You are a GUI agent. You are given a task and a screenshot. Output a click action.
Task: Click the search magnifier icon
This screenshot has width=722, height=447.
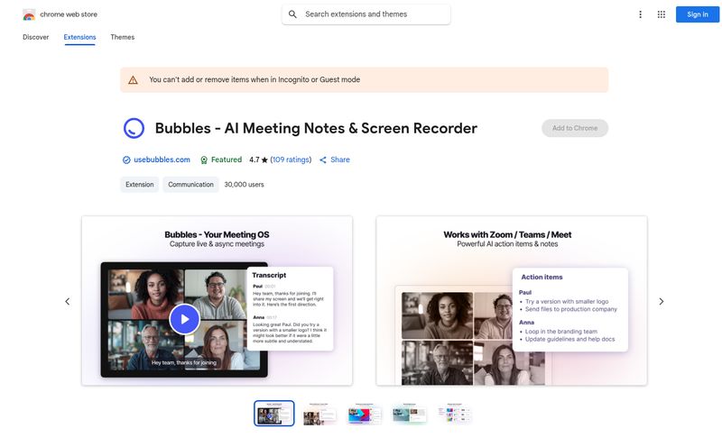[x=292, y=14]
